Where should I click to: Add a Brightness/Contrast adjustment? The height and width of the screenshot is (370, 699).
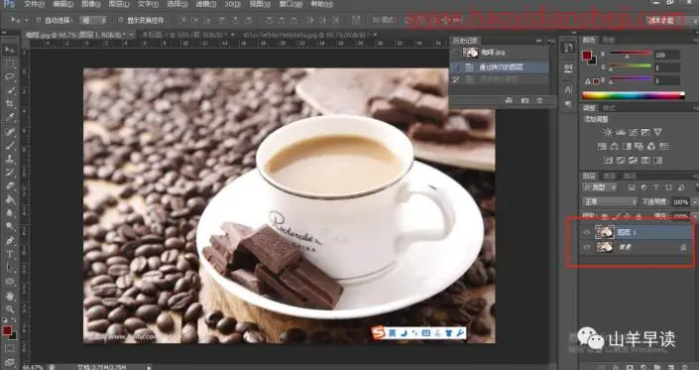[608, 132]
